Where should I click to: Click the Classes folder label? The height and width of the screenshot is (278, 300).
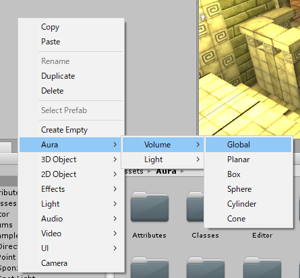(205, 236)
